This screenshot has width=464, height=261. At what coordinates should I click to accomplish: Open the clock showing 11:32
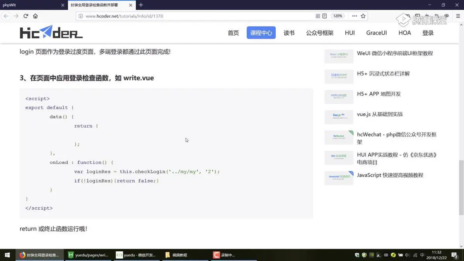(x=437, y=255)
